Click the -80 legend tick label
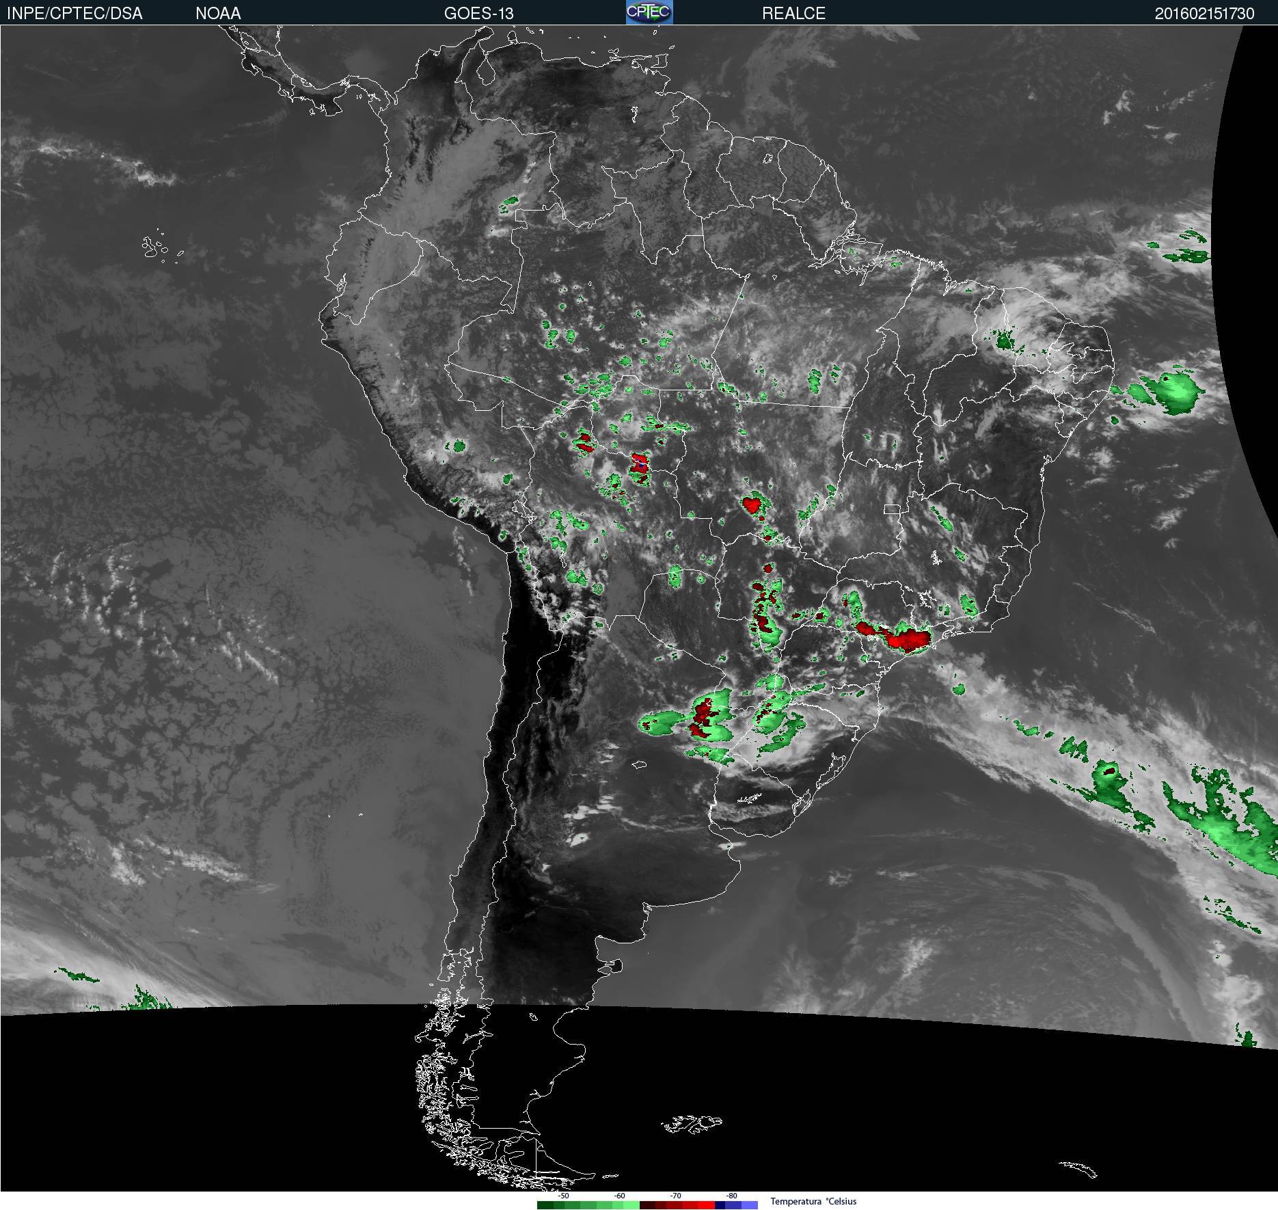 click(x=732, y=1196)
